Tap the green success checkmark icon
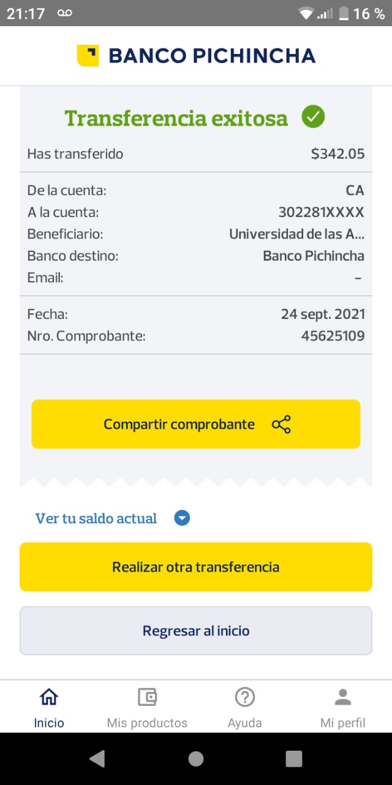The width and height of the screenshot is (392, 785). pyautogui.click(x=313, y=117)
